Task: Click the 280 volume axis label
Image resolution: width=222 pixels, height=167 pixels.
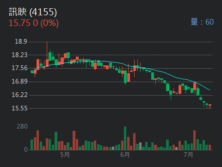Action: click(x=22, y=127)
